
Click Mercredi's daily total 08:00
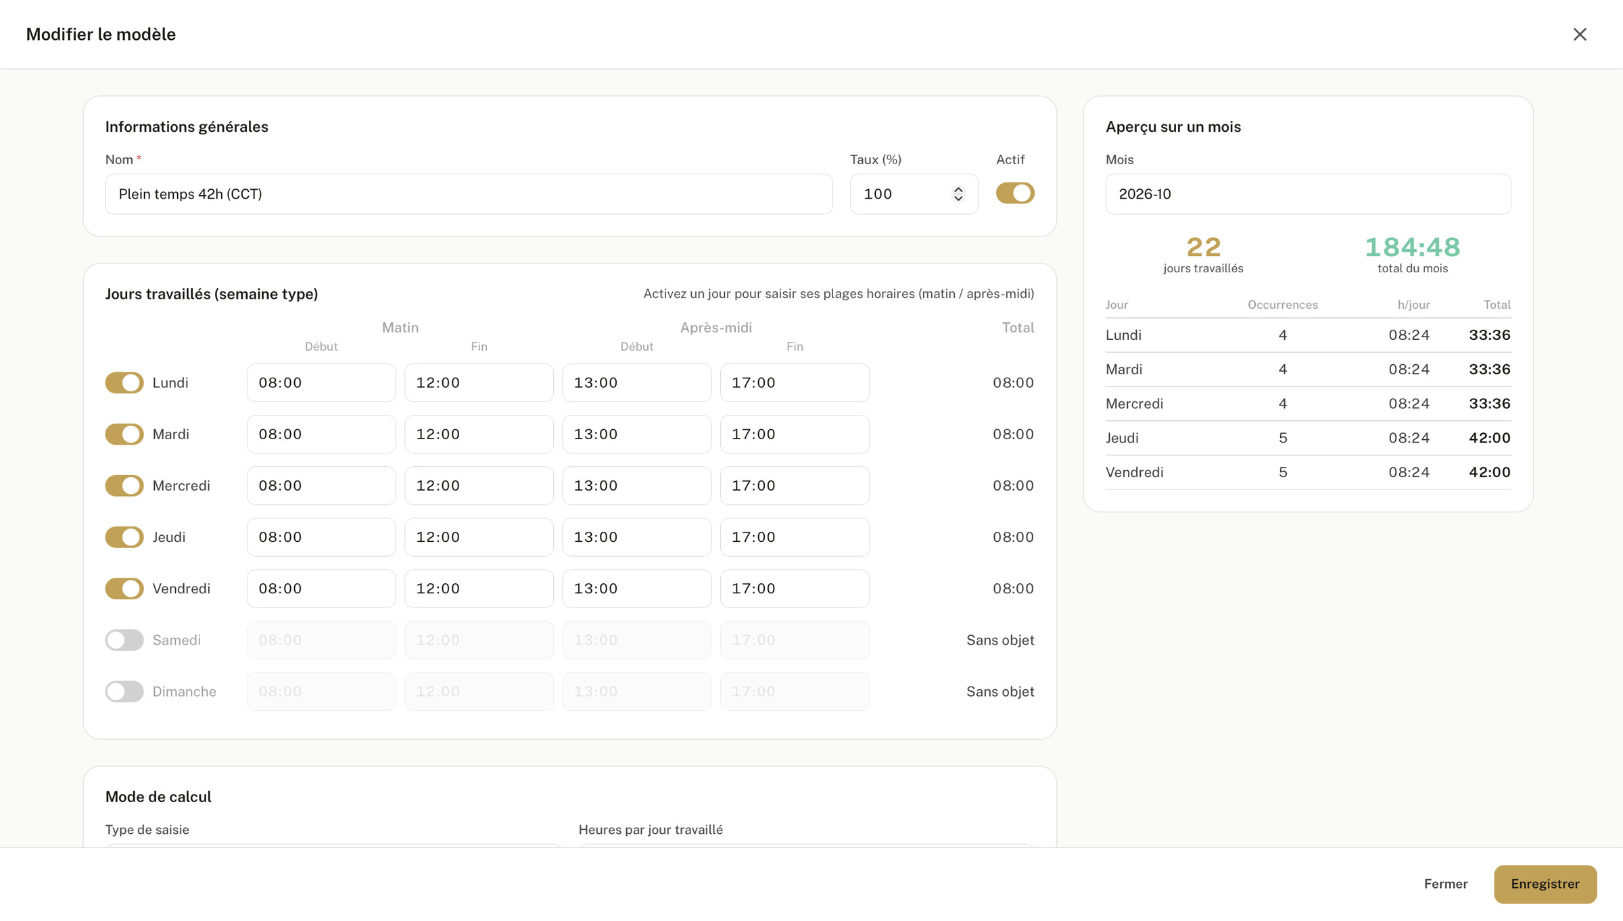(x=1013, y=485)
